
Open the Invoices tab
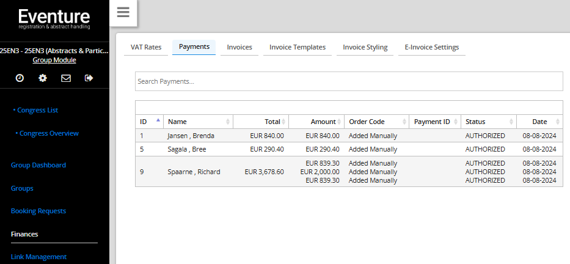pyautogui.click(x=239, y=47)
